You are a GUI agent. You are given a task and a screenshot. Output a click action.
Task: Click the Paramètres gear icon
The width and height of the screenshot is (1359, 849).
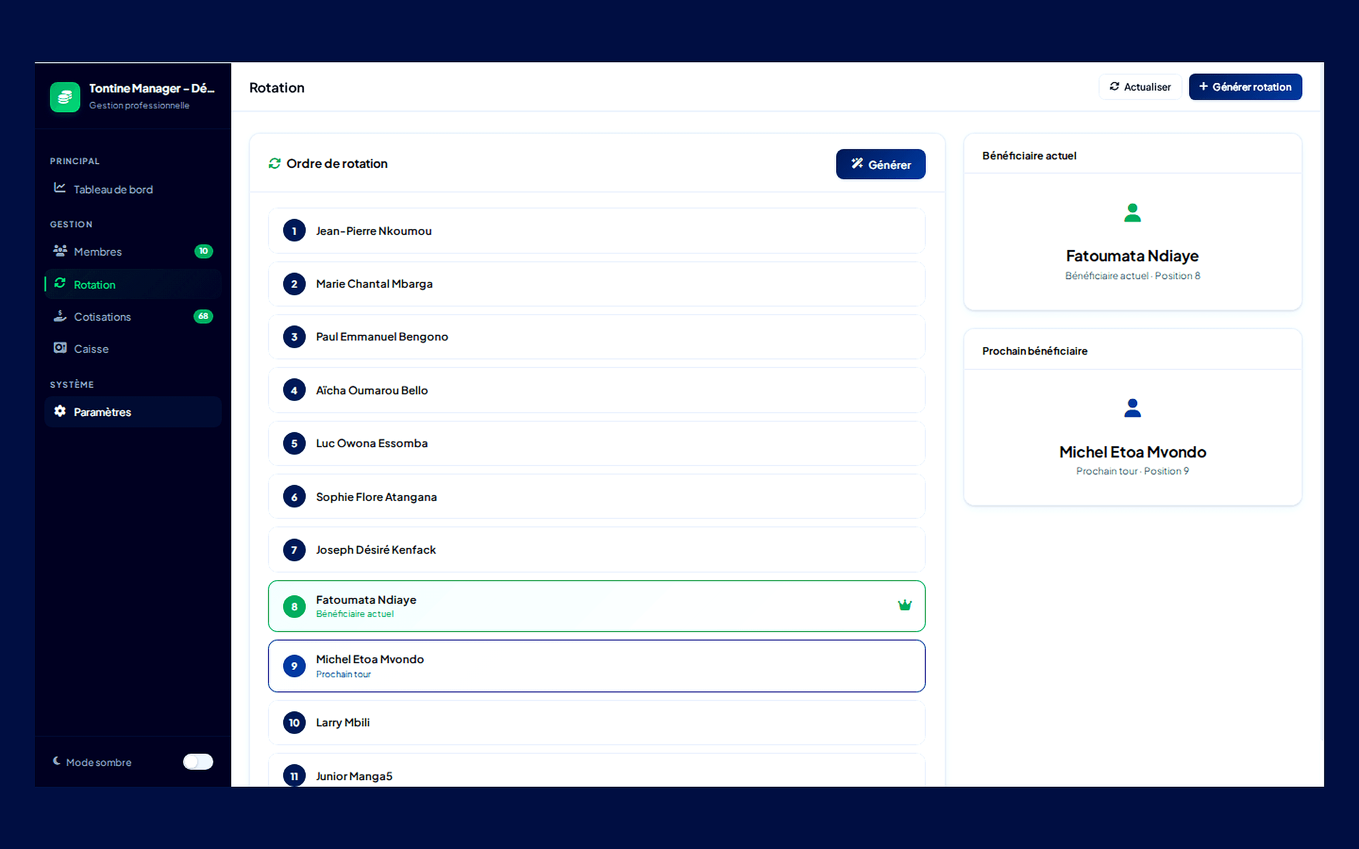[x=60, y=412]
